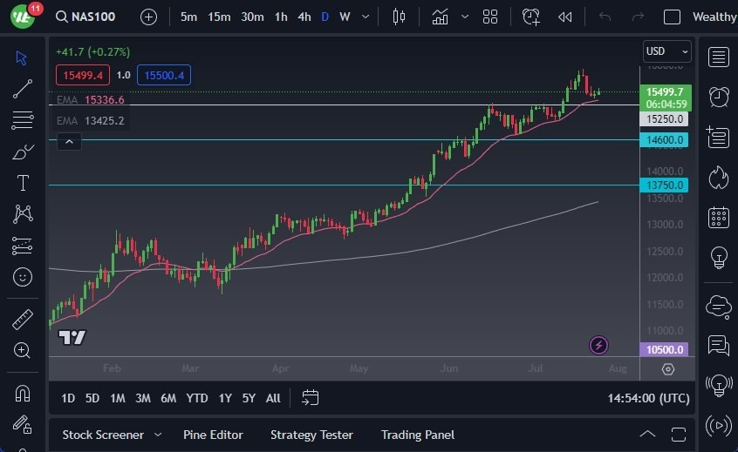Select the EMA 13425.2 indicator label
This screenshot has height=452, width=738.
[x=91, y=121]
